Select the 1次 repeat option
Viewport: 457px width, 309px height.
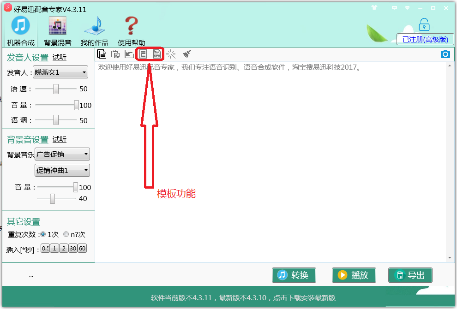click(43, 234)
